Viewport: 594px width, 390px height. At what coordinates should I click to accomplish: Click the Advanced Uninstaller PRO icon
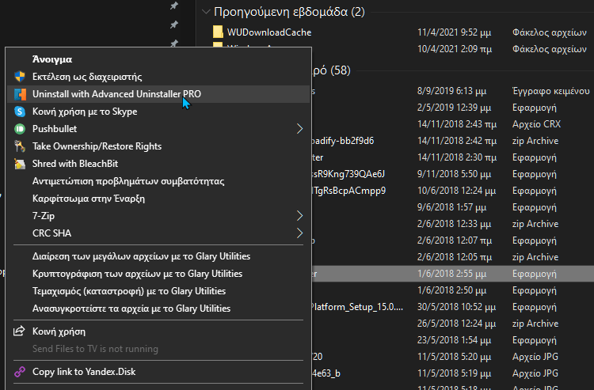[x=20, y=94]
